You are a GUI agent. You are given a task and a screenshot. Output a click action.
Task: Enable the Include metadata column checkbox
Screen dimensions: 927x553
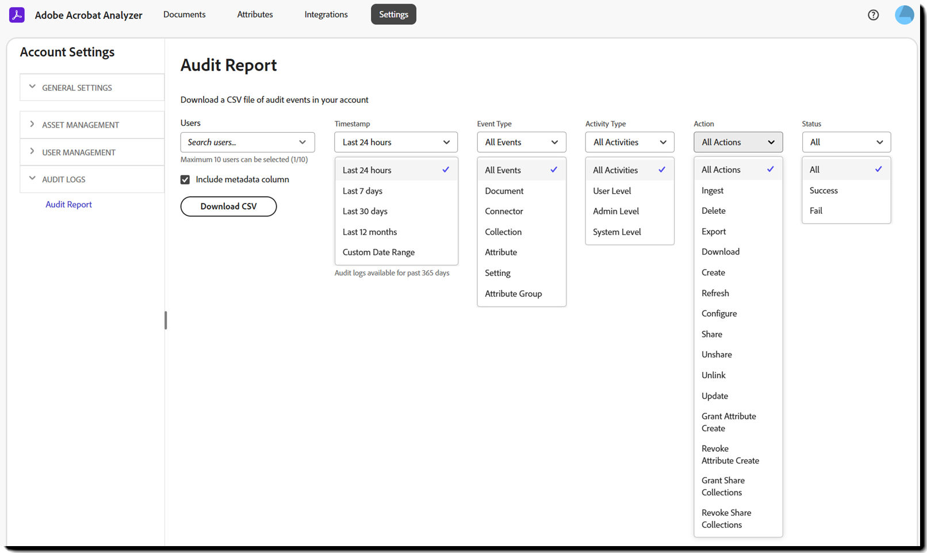click(x=185, y=179)
